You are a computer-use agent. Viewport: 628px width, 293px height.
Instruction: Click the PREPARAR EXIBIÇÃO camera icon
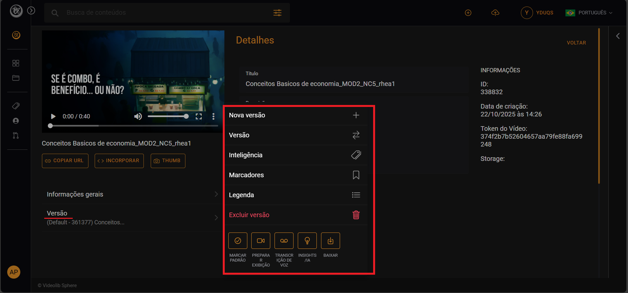[x=261, y=241]
